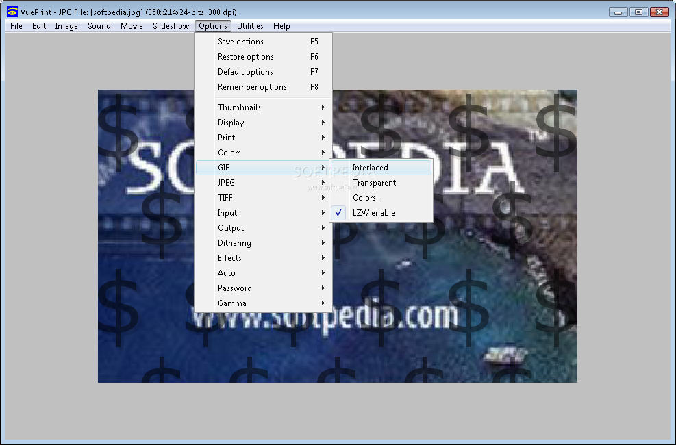The image size is (676, 445).
Task: Expand the JPEG submenu
Action: 264,183
